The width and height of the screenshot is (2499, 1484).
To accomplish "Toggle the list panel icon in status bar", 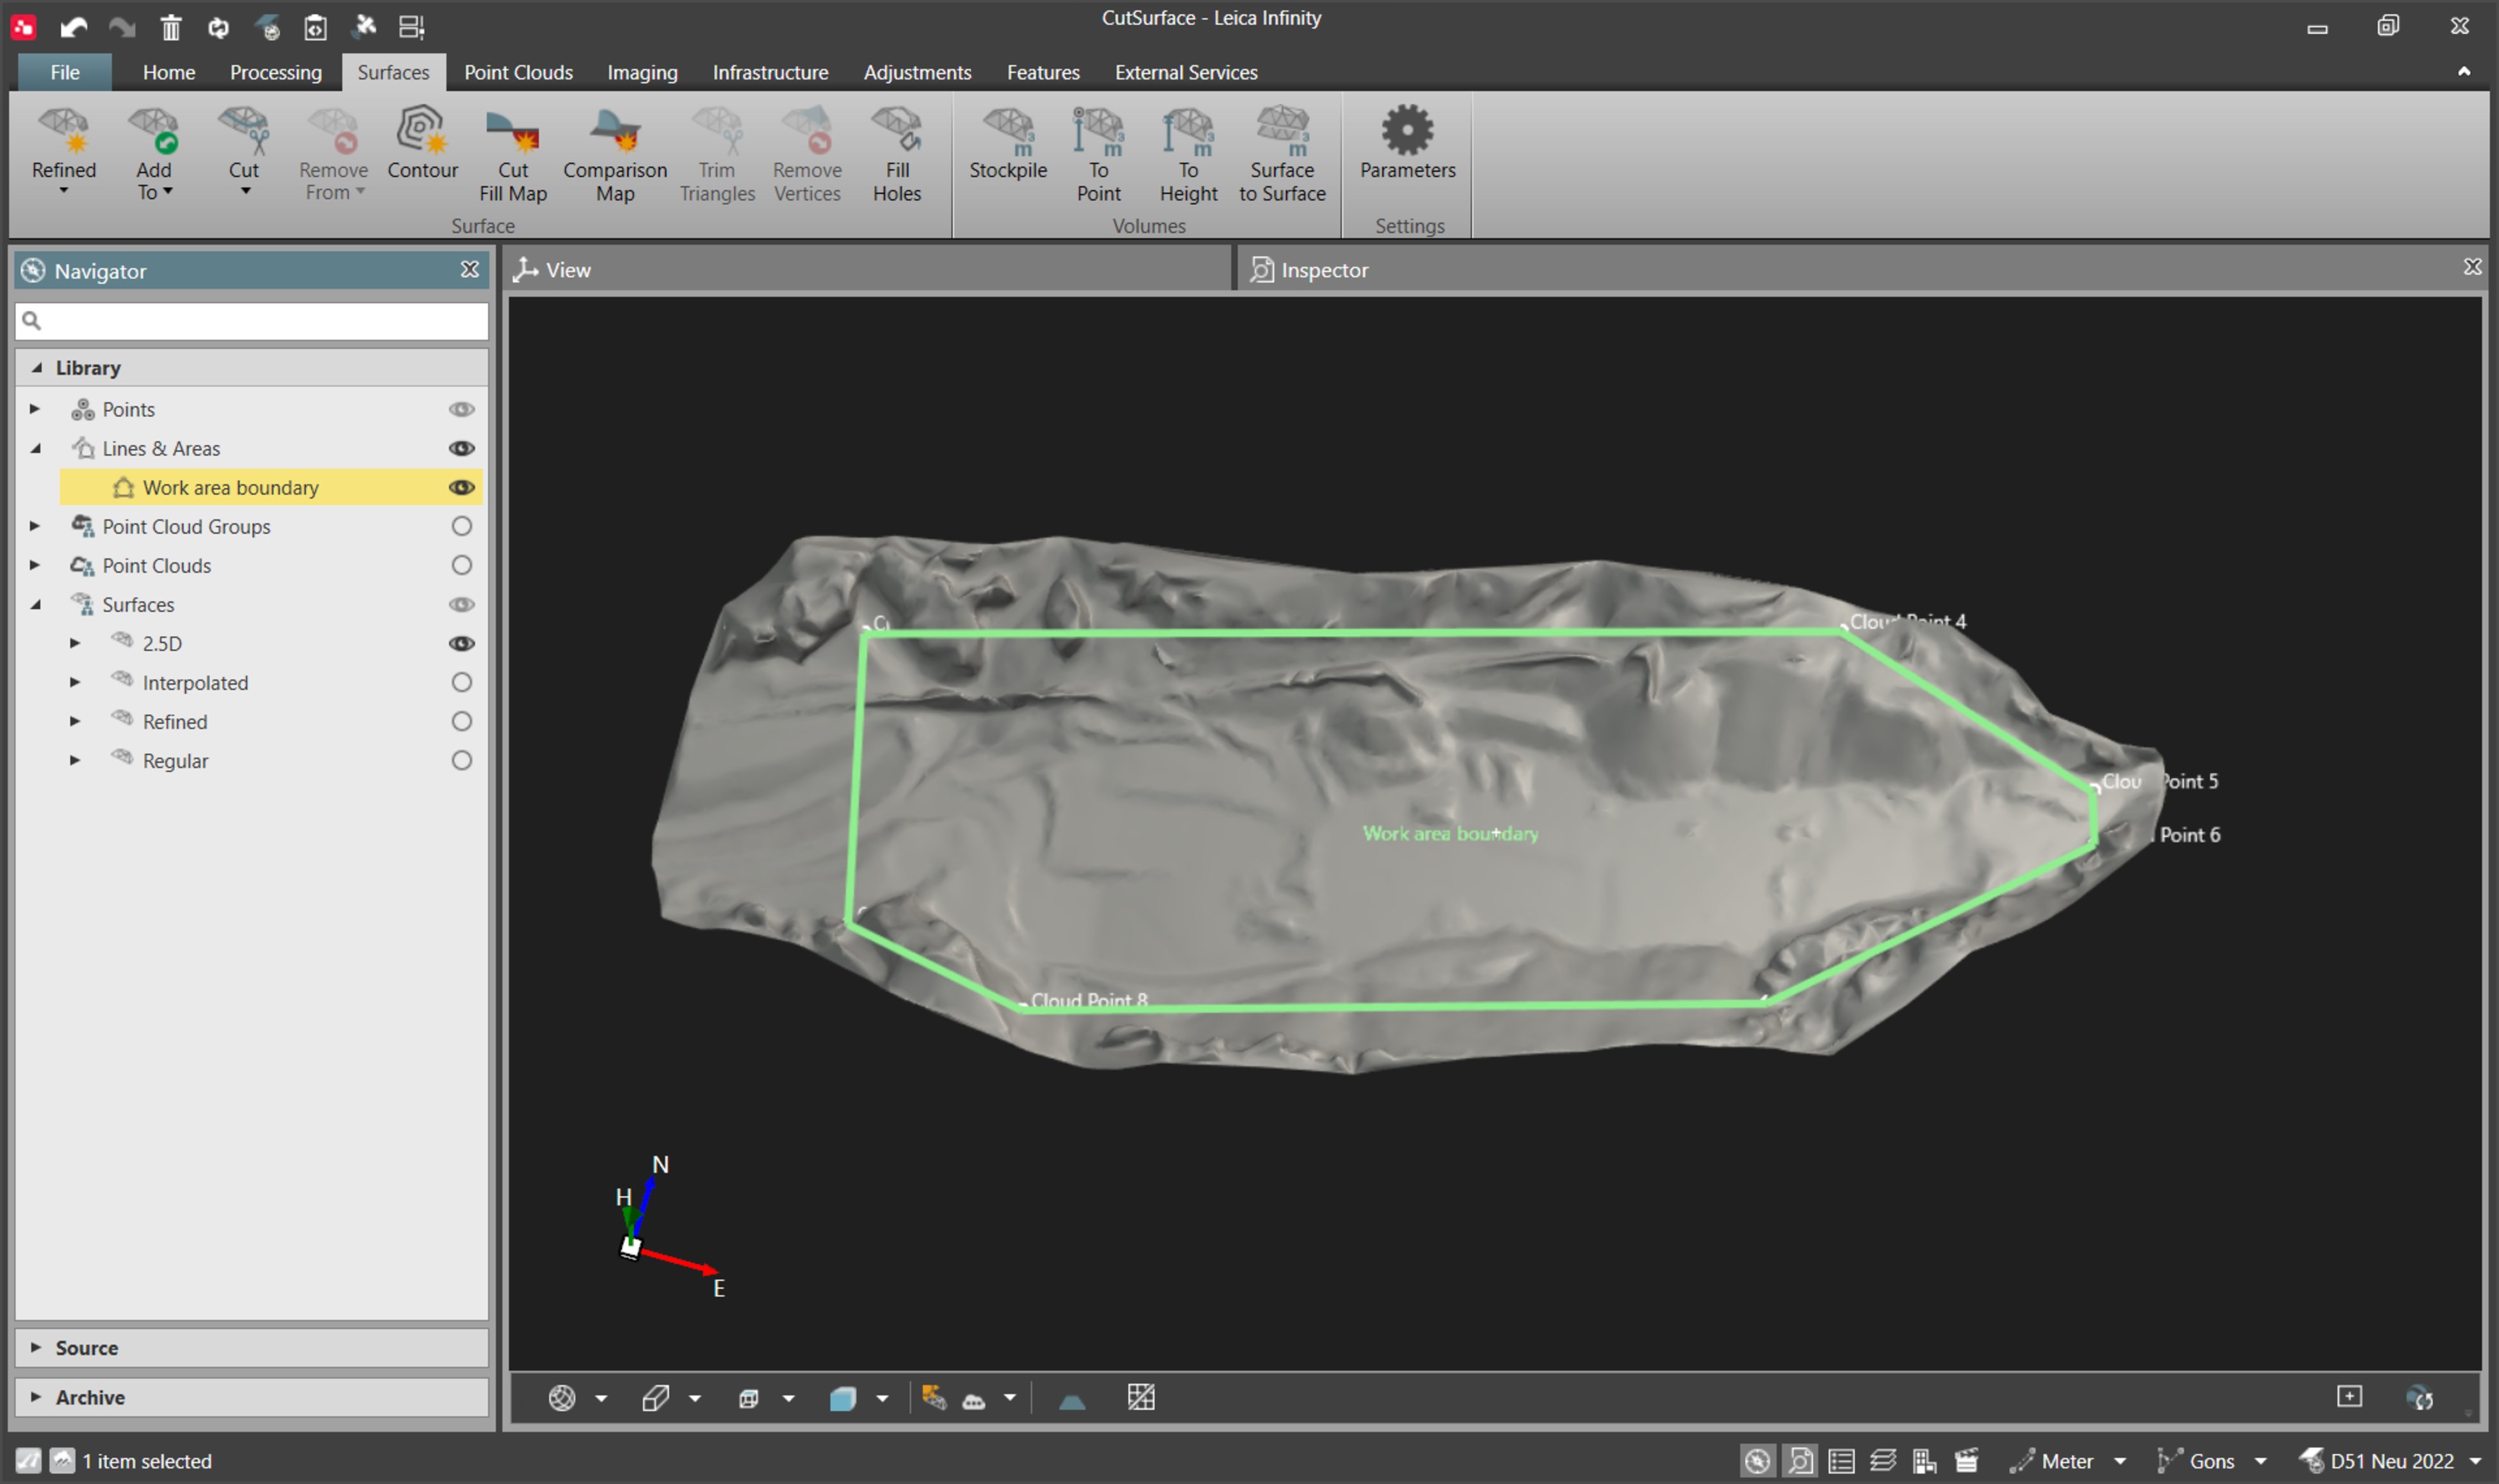I will click(x=1841, y=1461).
